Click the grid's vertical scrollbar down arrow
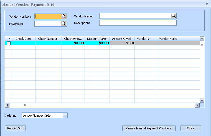This screenshot has width=211, height=136. click(x=202, y=100)
